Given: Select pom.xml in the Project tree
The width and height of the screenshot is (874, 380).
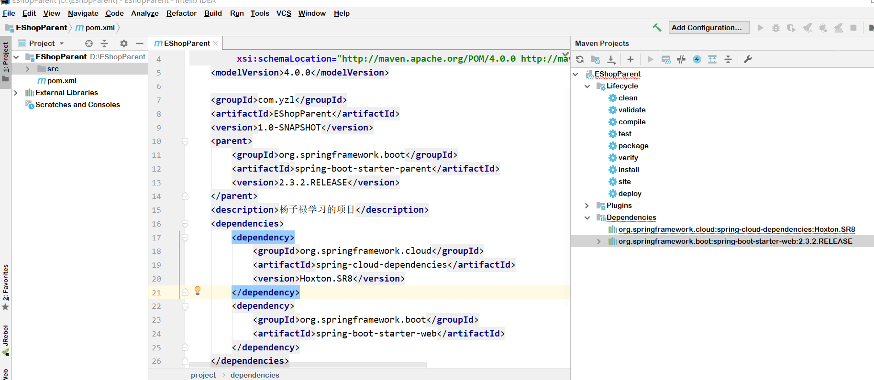Looking at the screenshot, I should pos(57,81).
